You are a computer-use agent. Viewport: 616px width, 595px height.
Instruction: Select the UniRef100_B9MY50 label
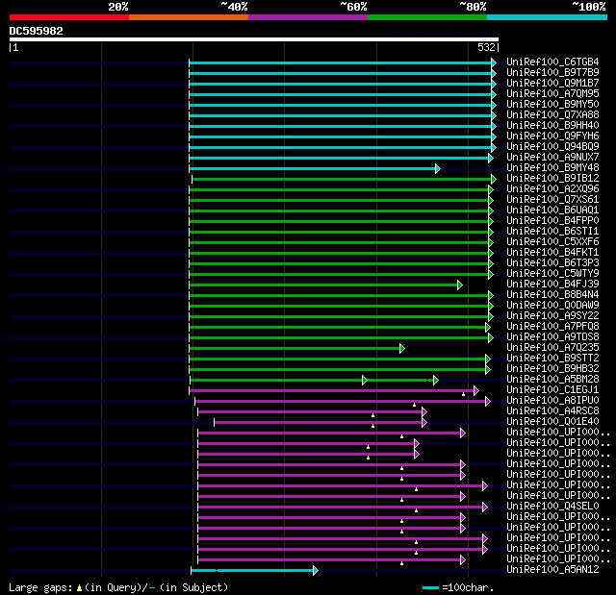point(552,105)
